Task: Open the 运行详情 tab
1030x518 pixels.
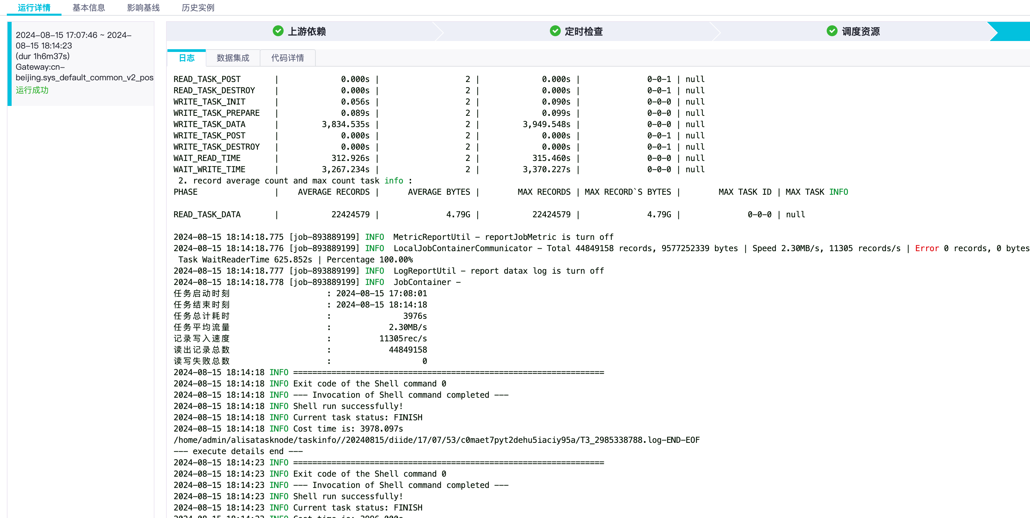Action: pos(34,8)
